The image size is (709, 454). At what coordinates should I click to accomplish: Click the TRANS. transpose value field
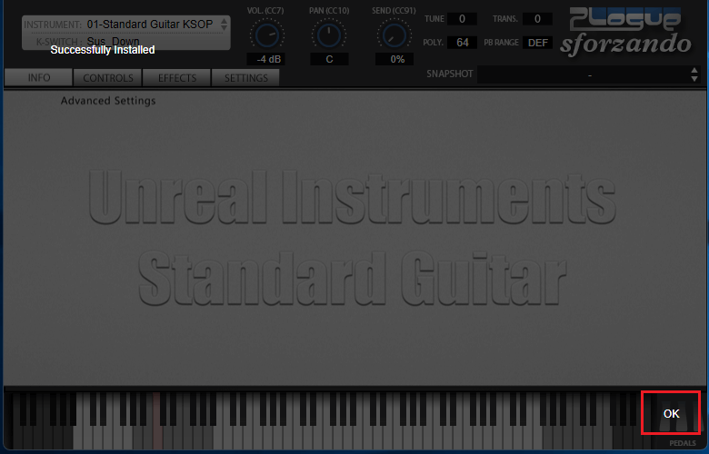click(x=536, y=19)
